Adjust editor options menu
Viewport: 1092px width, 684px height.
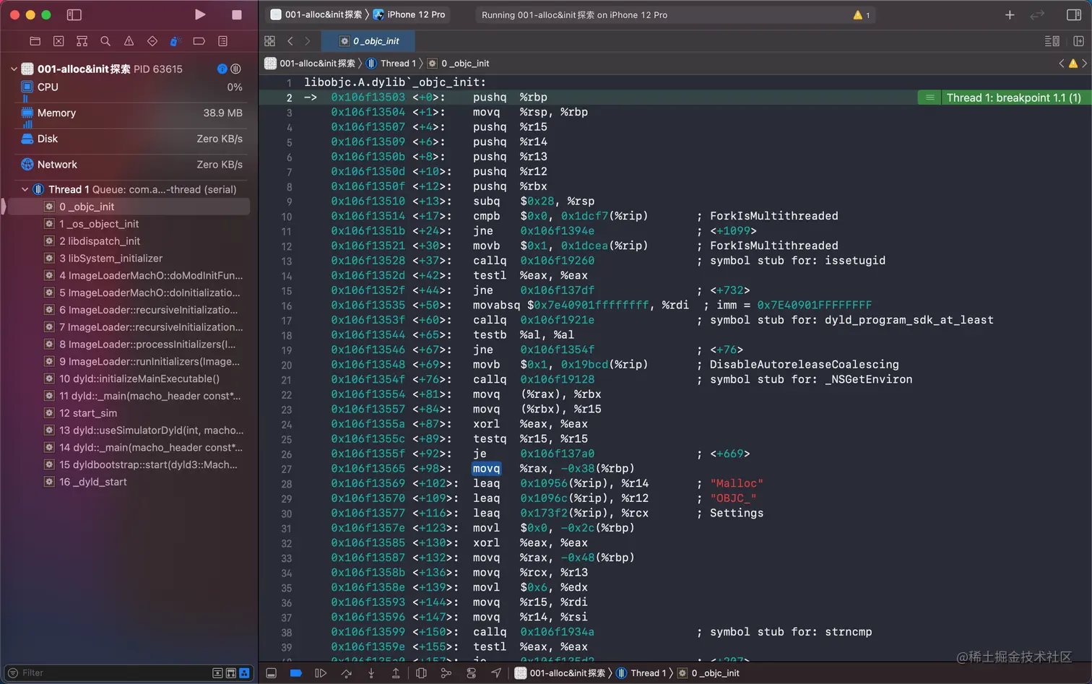[x=1052, y=41]
